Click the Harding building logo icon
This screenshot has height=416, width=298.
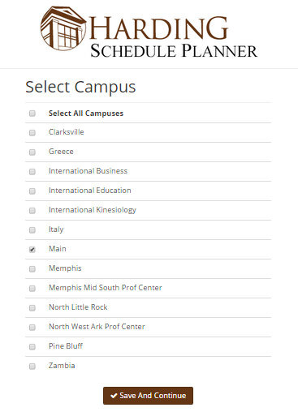63,28
